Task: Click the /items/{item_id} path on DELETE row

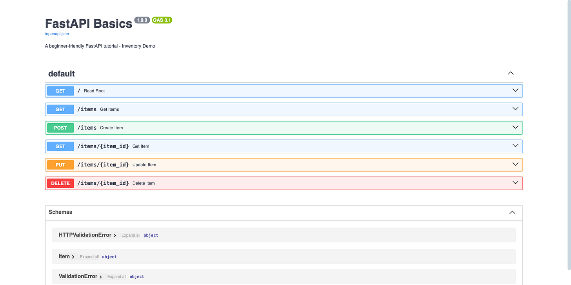Action: coord(103,183)
